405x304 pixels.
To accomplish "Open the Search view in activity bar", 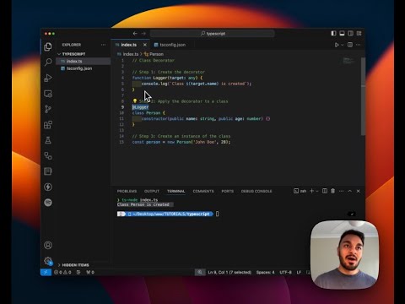I will click(x=48, y=62).
